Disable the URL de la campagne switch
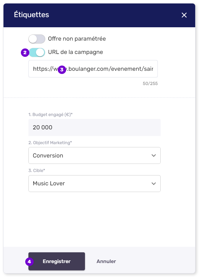201x279 pixels. tap(37, 52)
